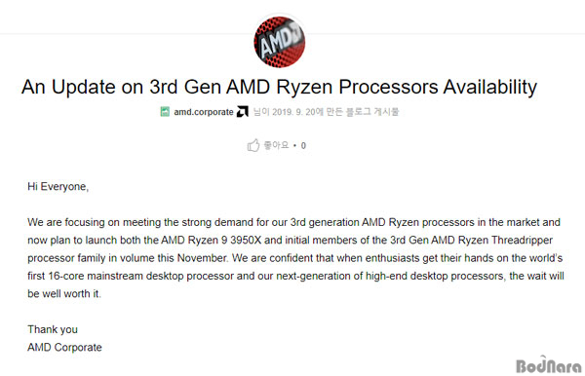
Task: Click the 'Hi Everyone,' greeting line
Action: [x=58, y=186]
